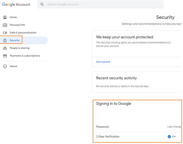Click the Google Account logo

16,4
